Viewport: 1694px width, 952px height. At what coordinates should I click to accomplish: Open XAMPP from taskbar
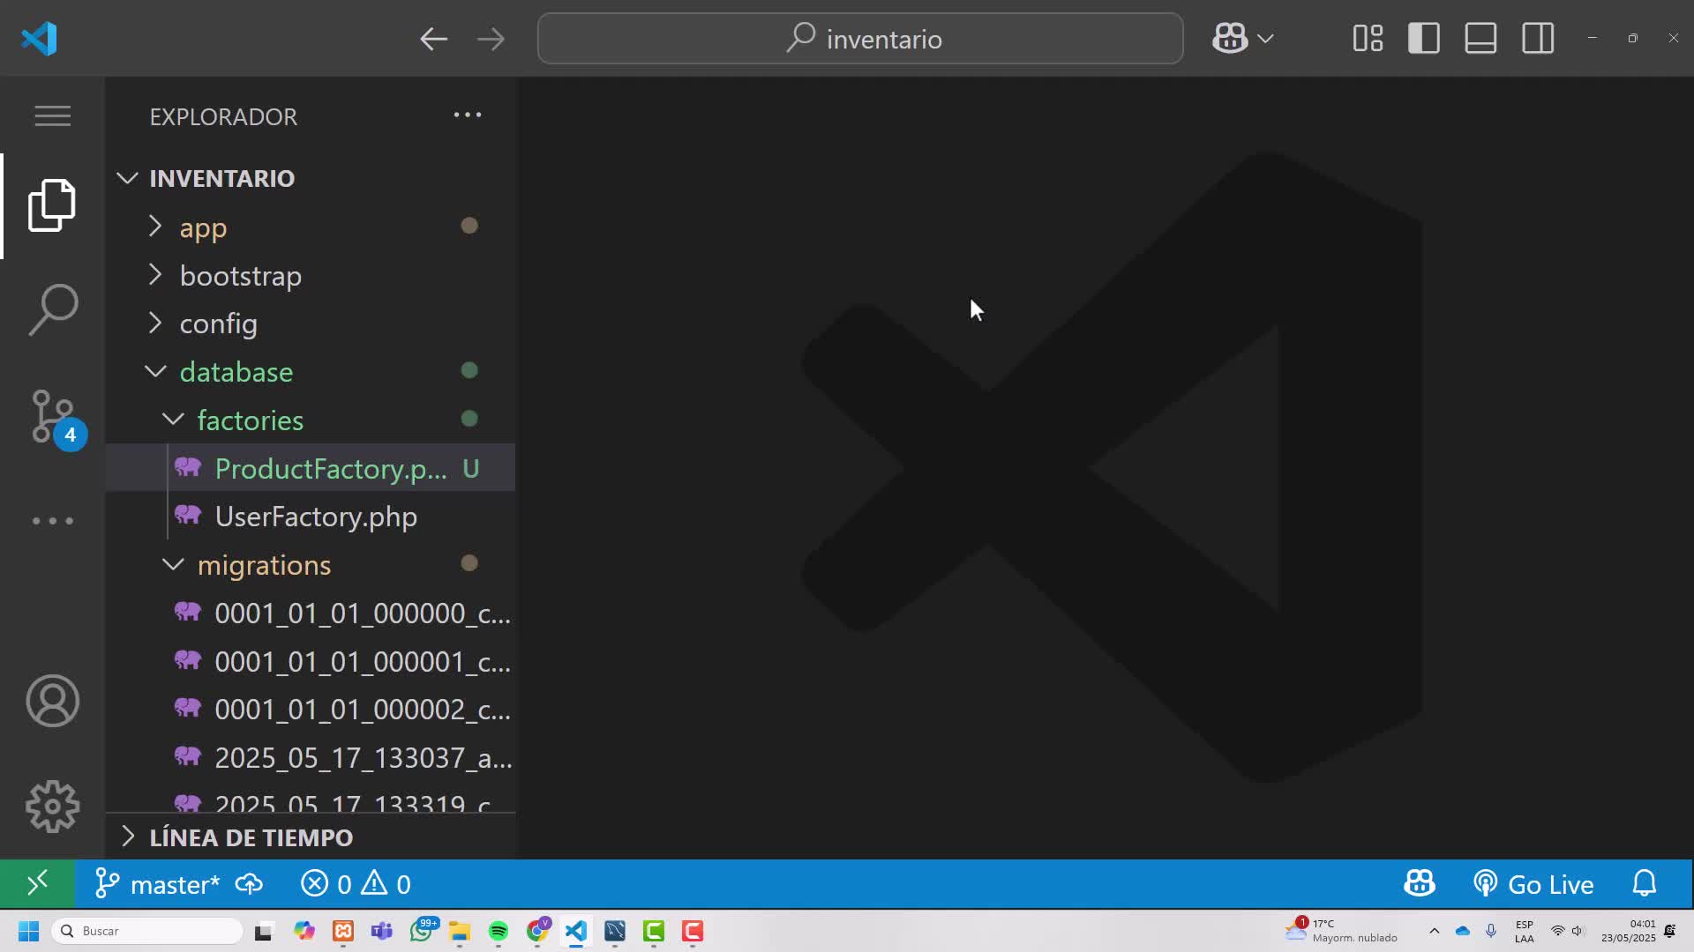tap(343, 931)
